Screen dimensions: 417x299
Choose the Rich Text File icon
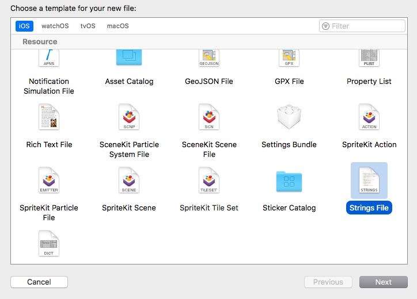click(49, 117)
